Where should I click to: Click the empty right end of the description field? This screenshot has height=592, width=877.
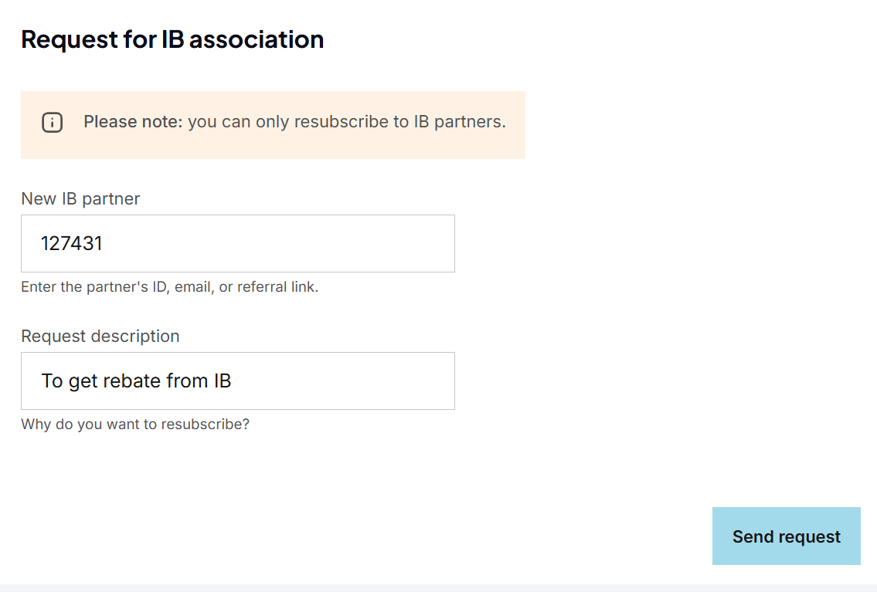coord(417,381)
